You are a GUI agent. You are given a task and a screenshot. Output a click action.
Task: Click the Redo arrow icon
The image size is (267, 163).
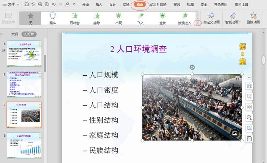60,4
